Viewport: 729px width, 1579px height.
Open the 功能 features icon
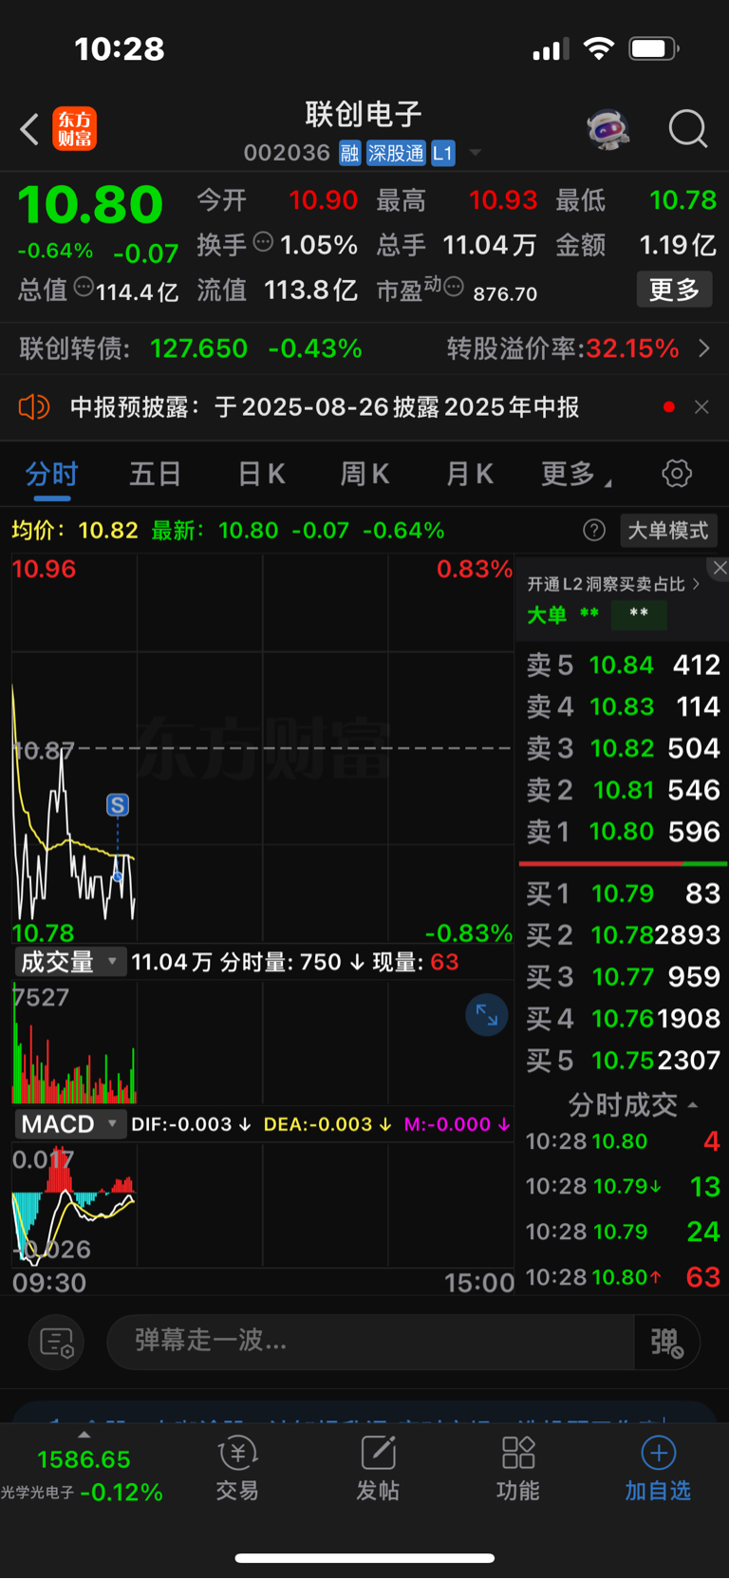(518, 1469)
